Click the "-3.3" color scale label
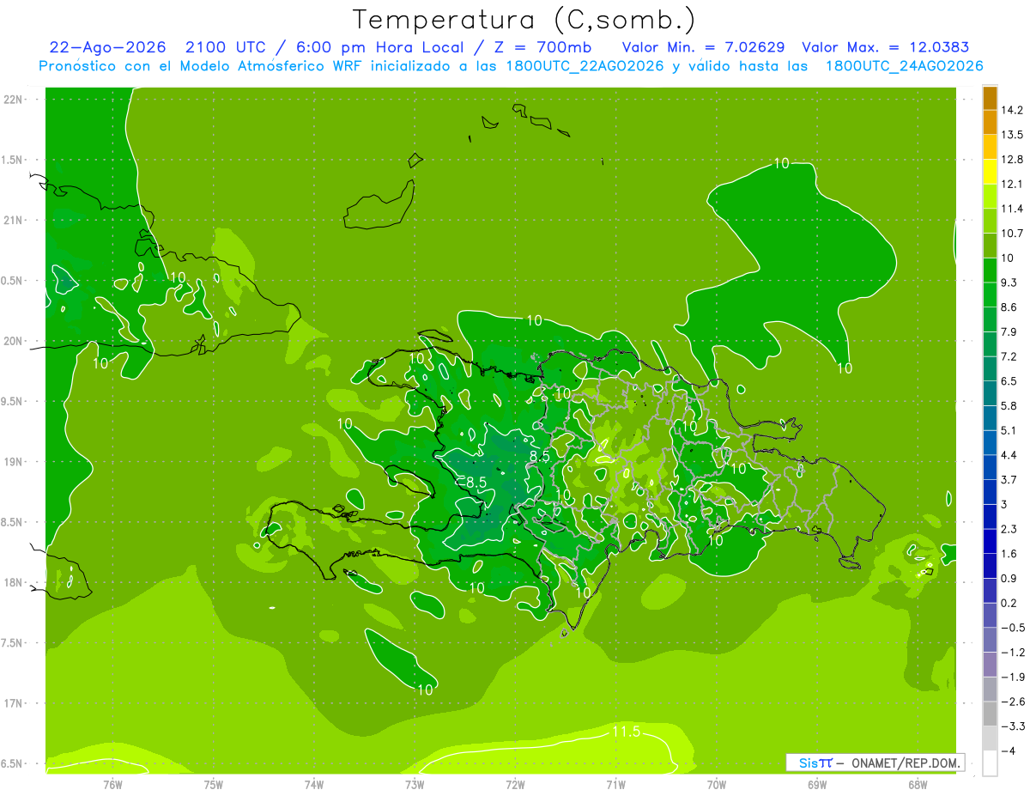Screen dimensions: 1030x796 1013,726
